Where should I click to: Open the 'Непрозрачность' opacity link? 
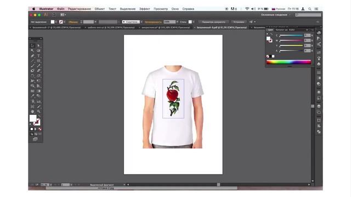(x=153, y=22)
